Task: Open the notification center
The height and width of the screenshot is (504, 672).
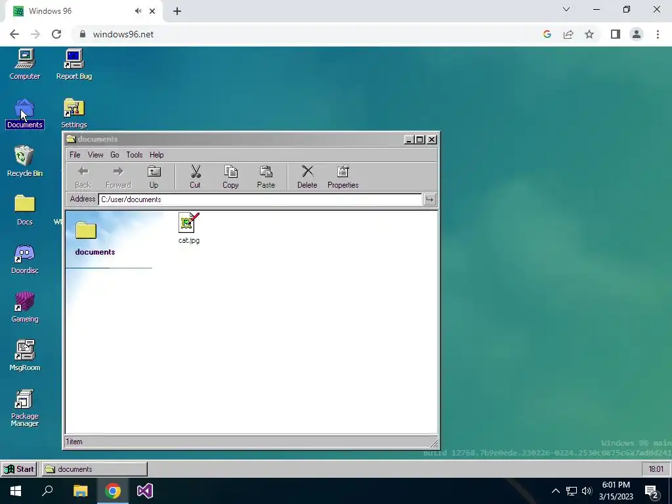Action: (x=652, y=492)
